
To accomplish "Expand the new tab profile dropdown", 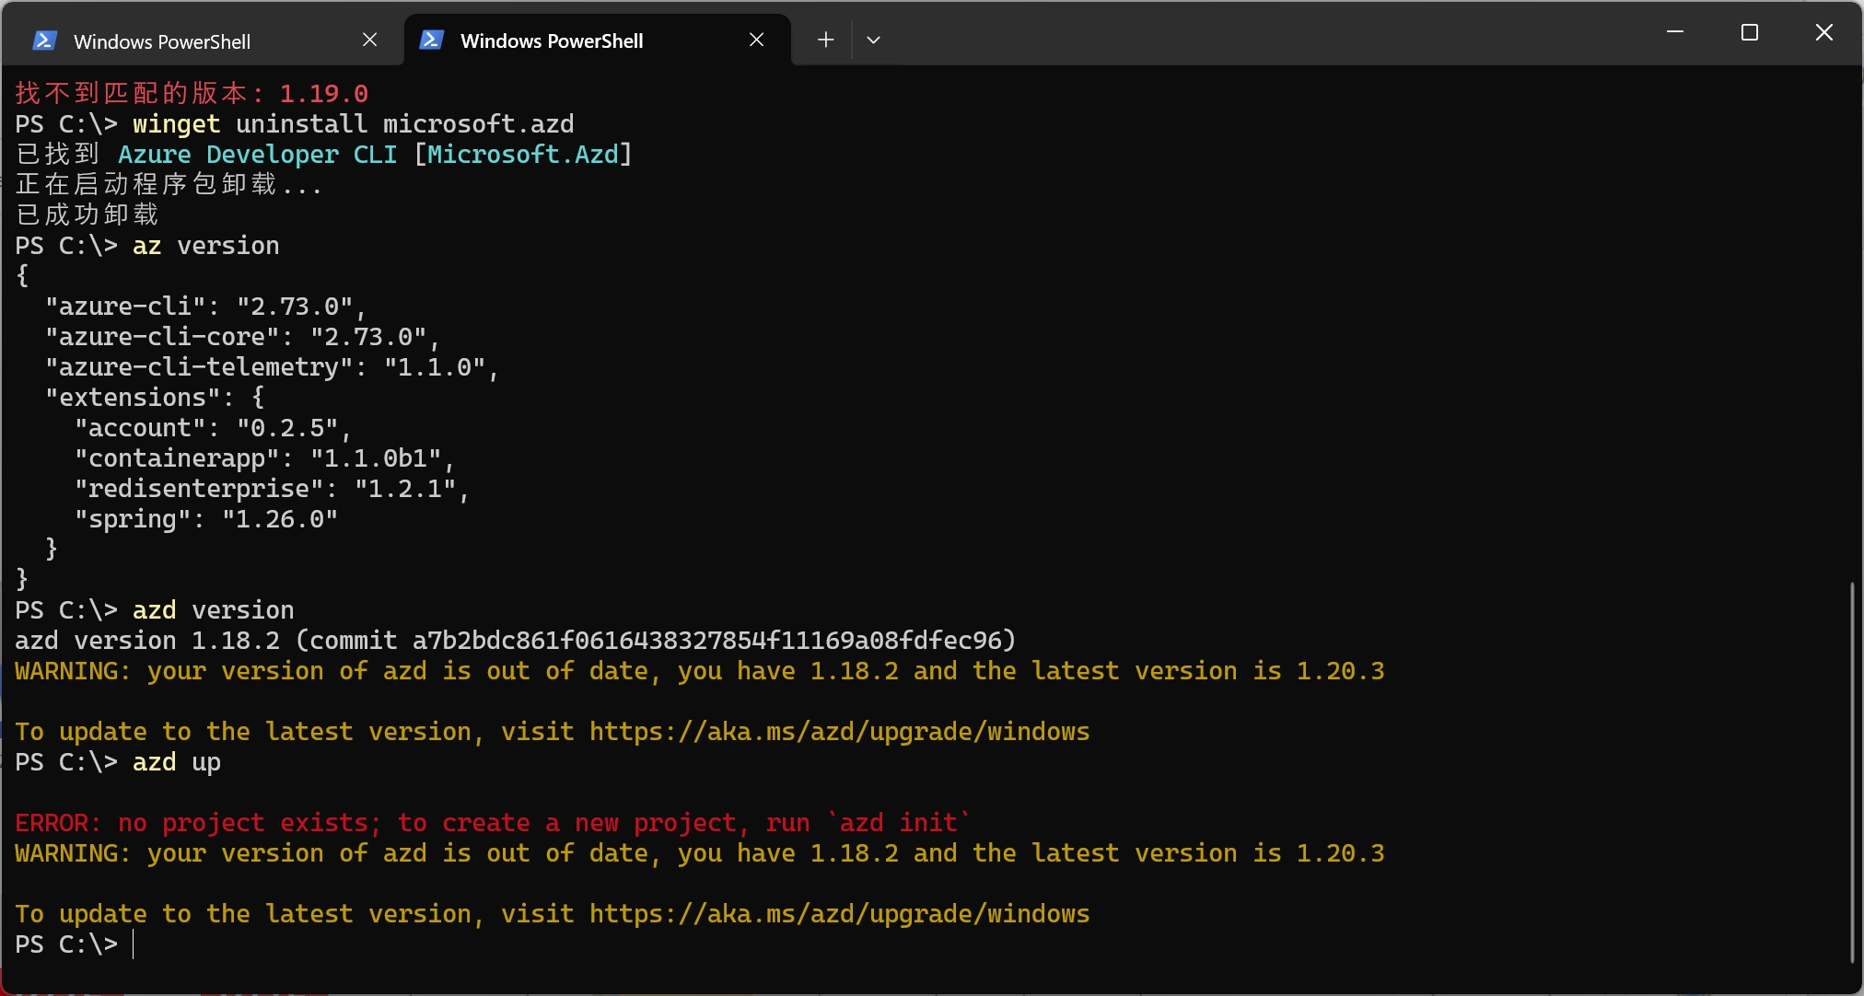I will [873, 40].
